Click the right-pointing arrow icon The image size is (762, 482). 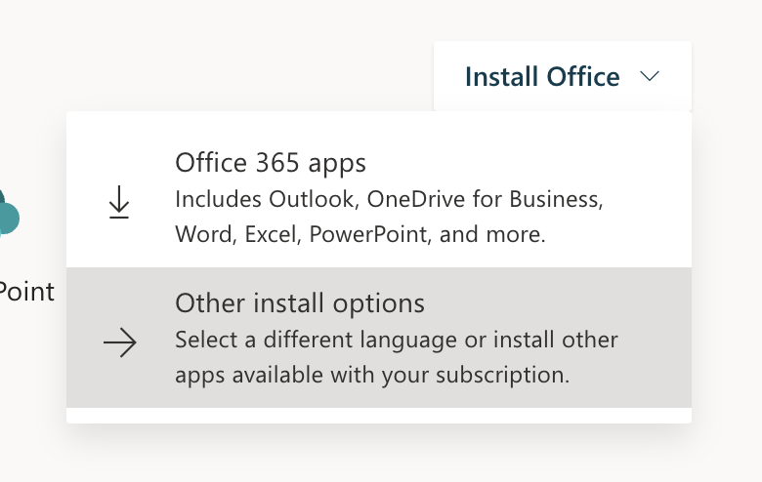[x=120, y=342]
